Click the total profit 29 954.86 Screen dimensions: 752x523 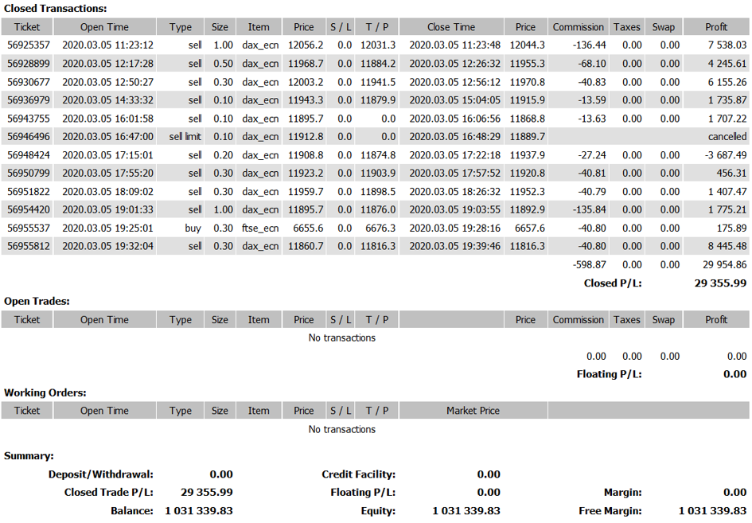725,264
